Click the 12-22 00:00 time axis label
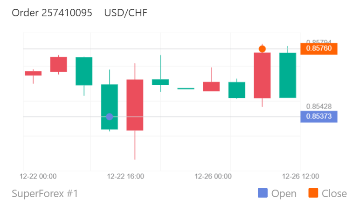This screenshot has width=359, height=205. [x=38, y=177]
